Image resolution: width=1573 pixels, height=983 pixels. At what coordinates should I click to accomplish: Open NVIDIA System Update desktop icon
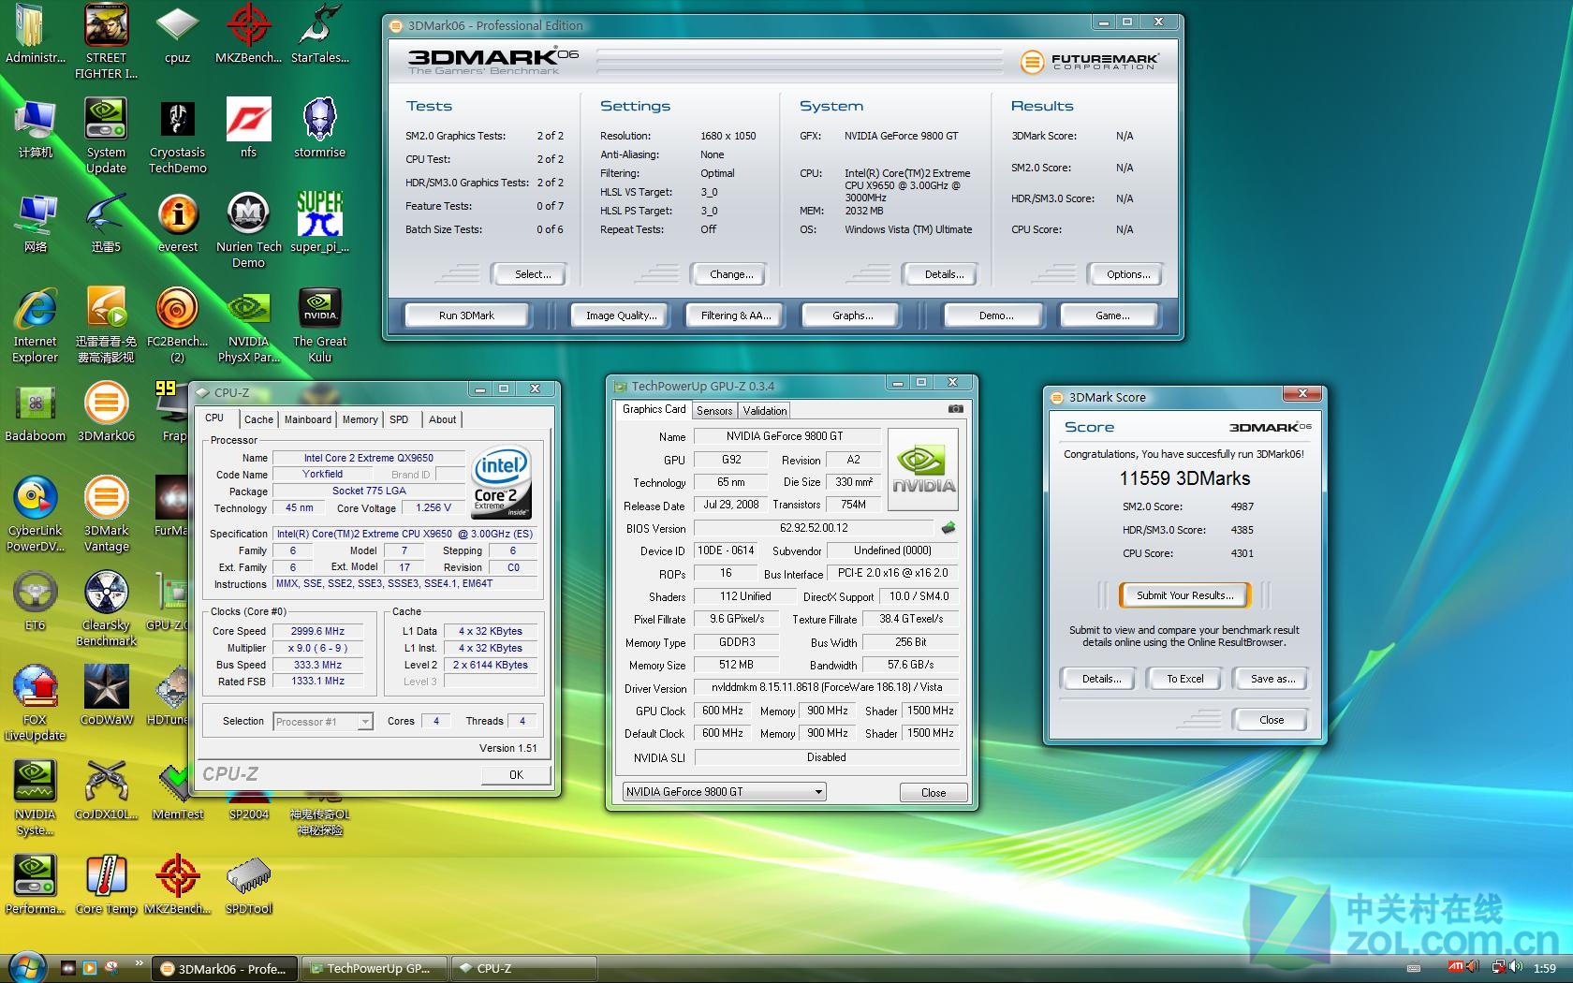[106, 137]
